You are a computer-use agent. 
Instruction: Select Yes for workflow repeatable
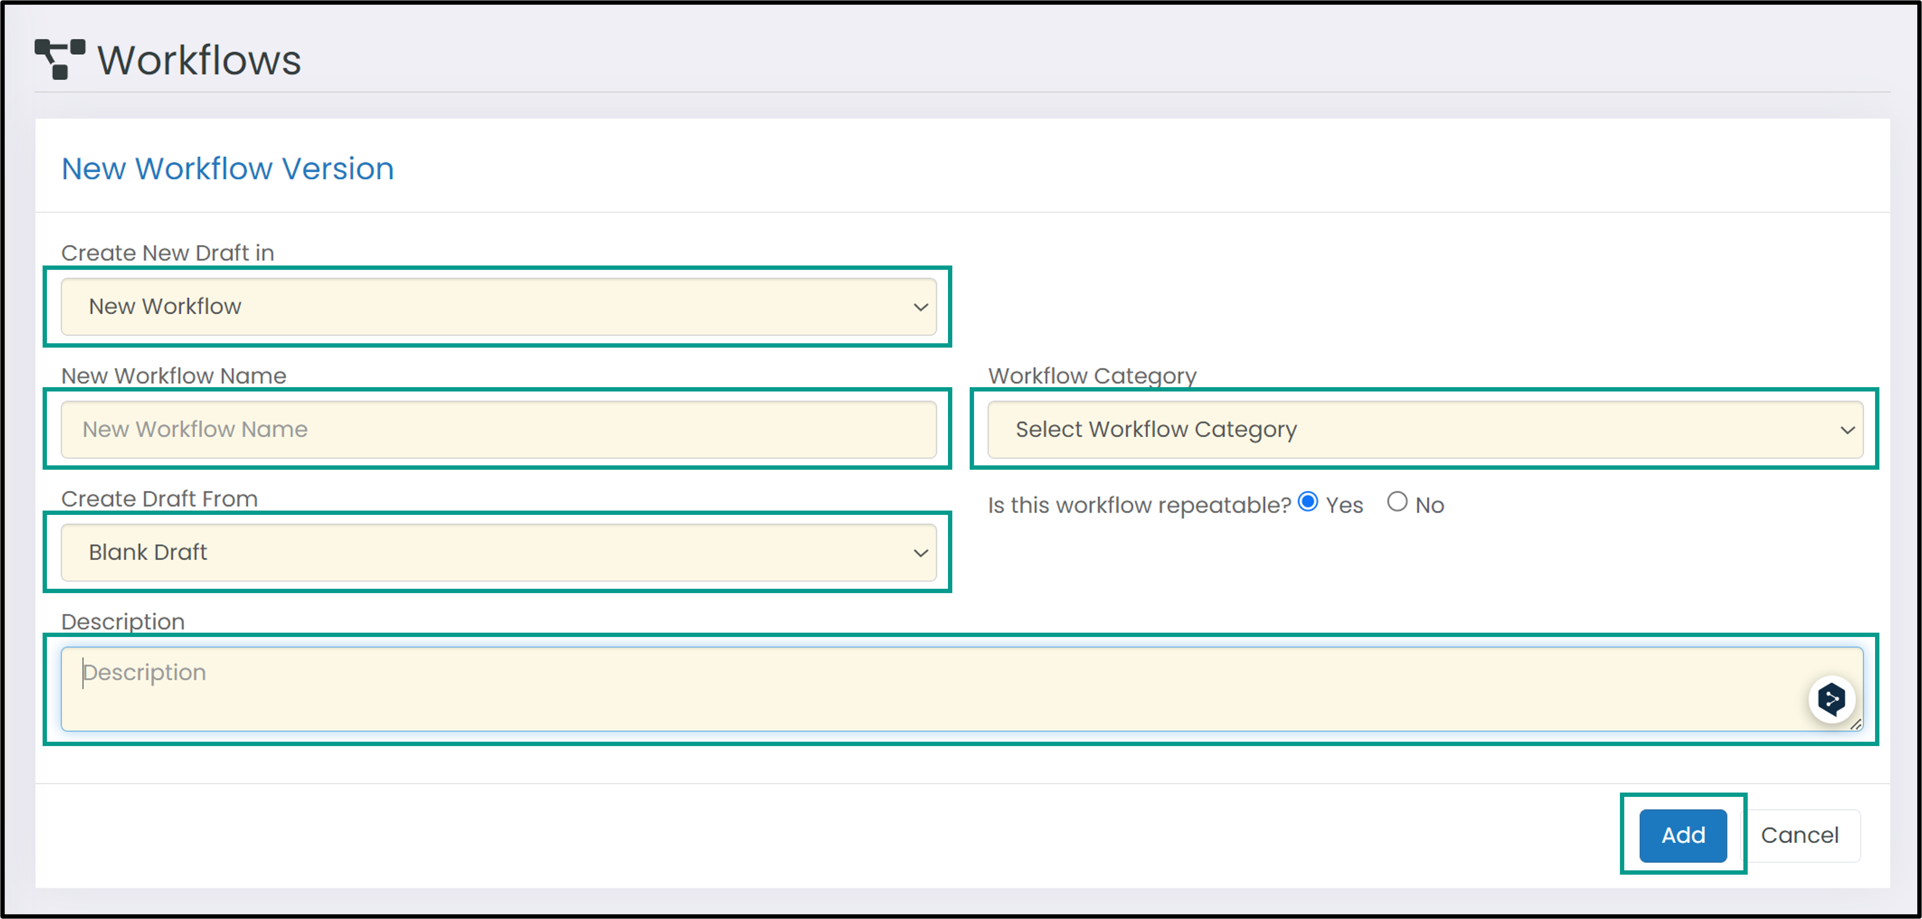click(1308, 501)
